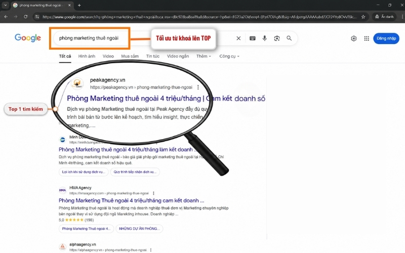Open Google quick settings gear
405x253 pixels.
point(353,38)
